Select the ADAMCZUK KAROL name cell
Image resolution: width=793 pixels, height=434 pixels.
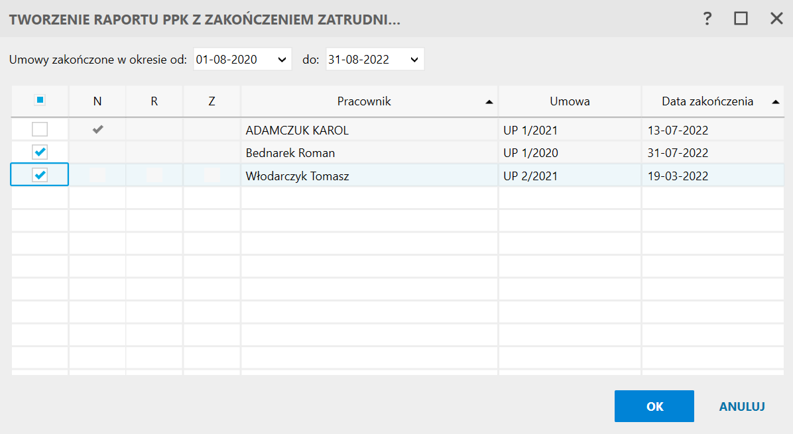[x=370, y=130]
